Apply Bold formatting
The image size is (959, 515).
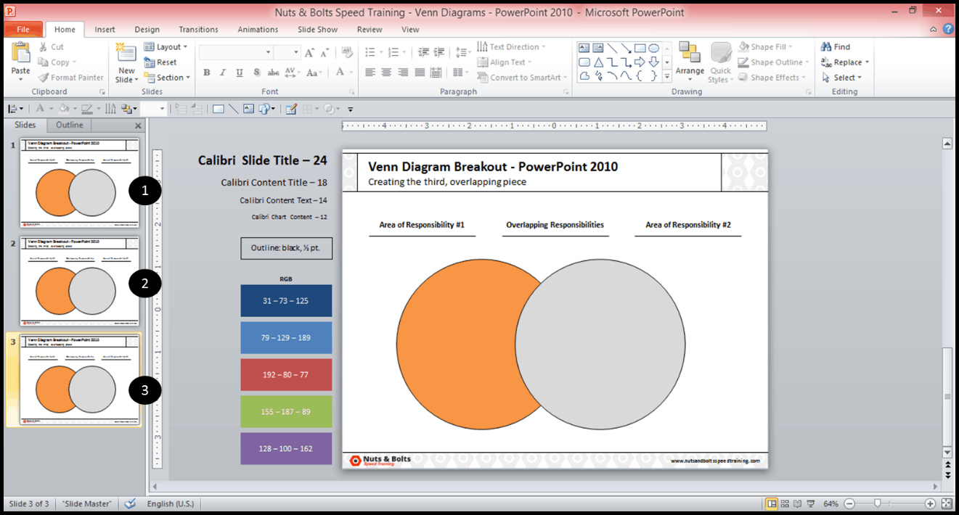[x=207, y=73]
